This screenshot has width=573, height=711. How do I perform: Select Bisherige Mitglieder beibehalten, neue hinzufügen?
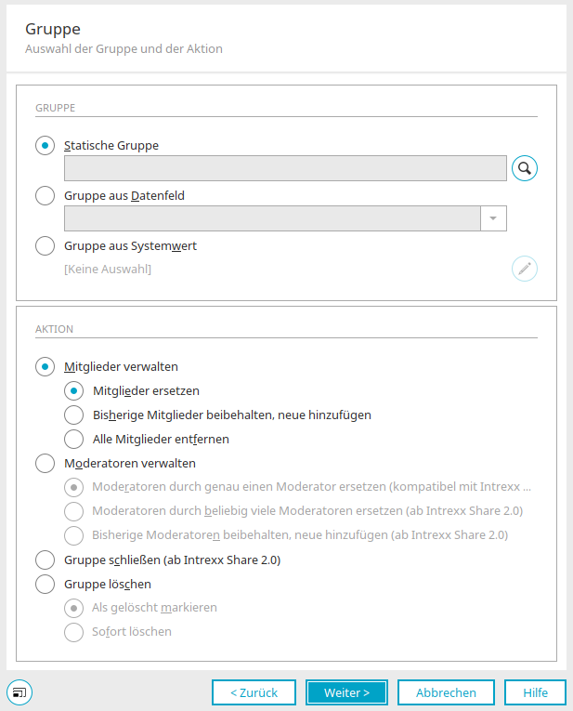coord(74,415)
